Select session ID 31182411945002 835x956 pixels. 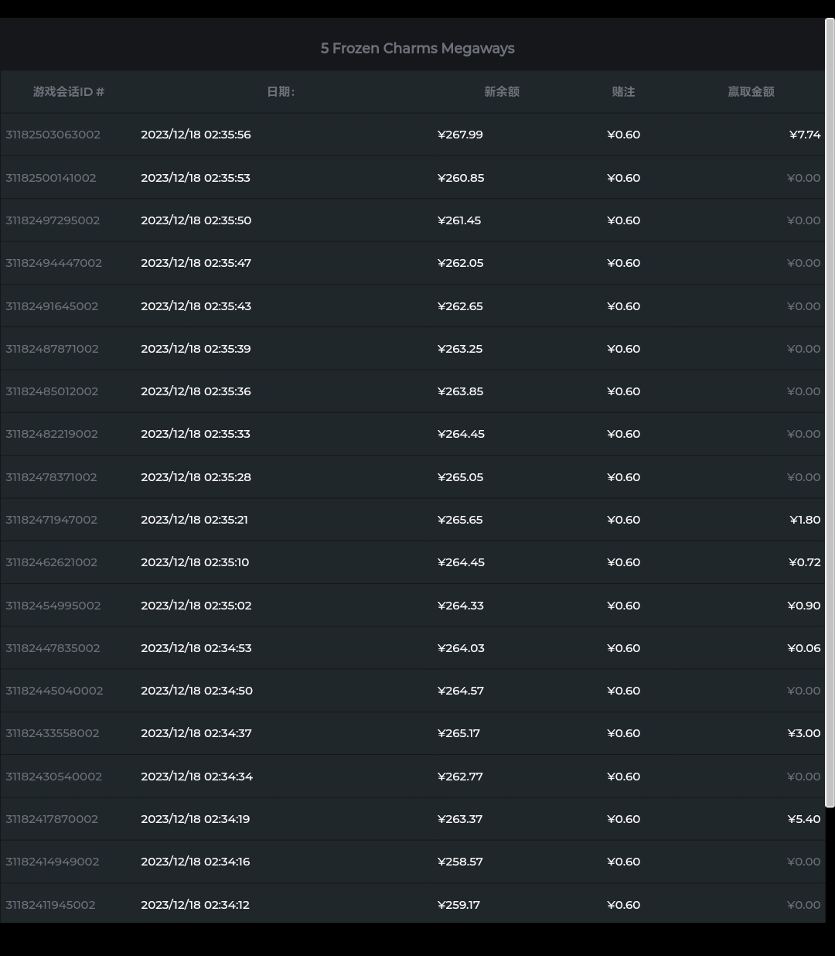pyautogui.click(x=50, y=905)
